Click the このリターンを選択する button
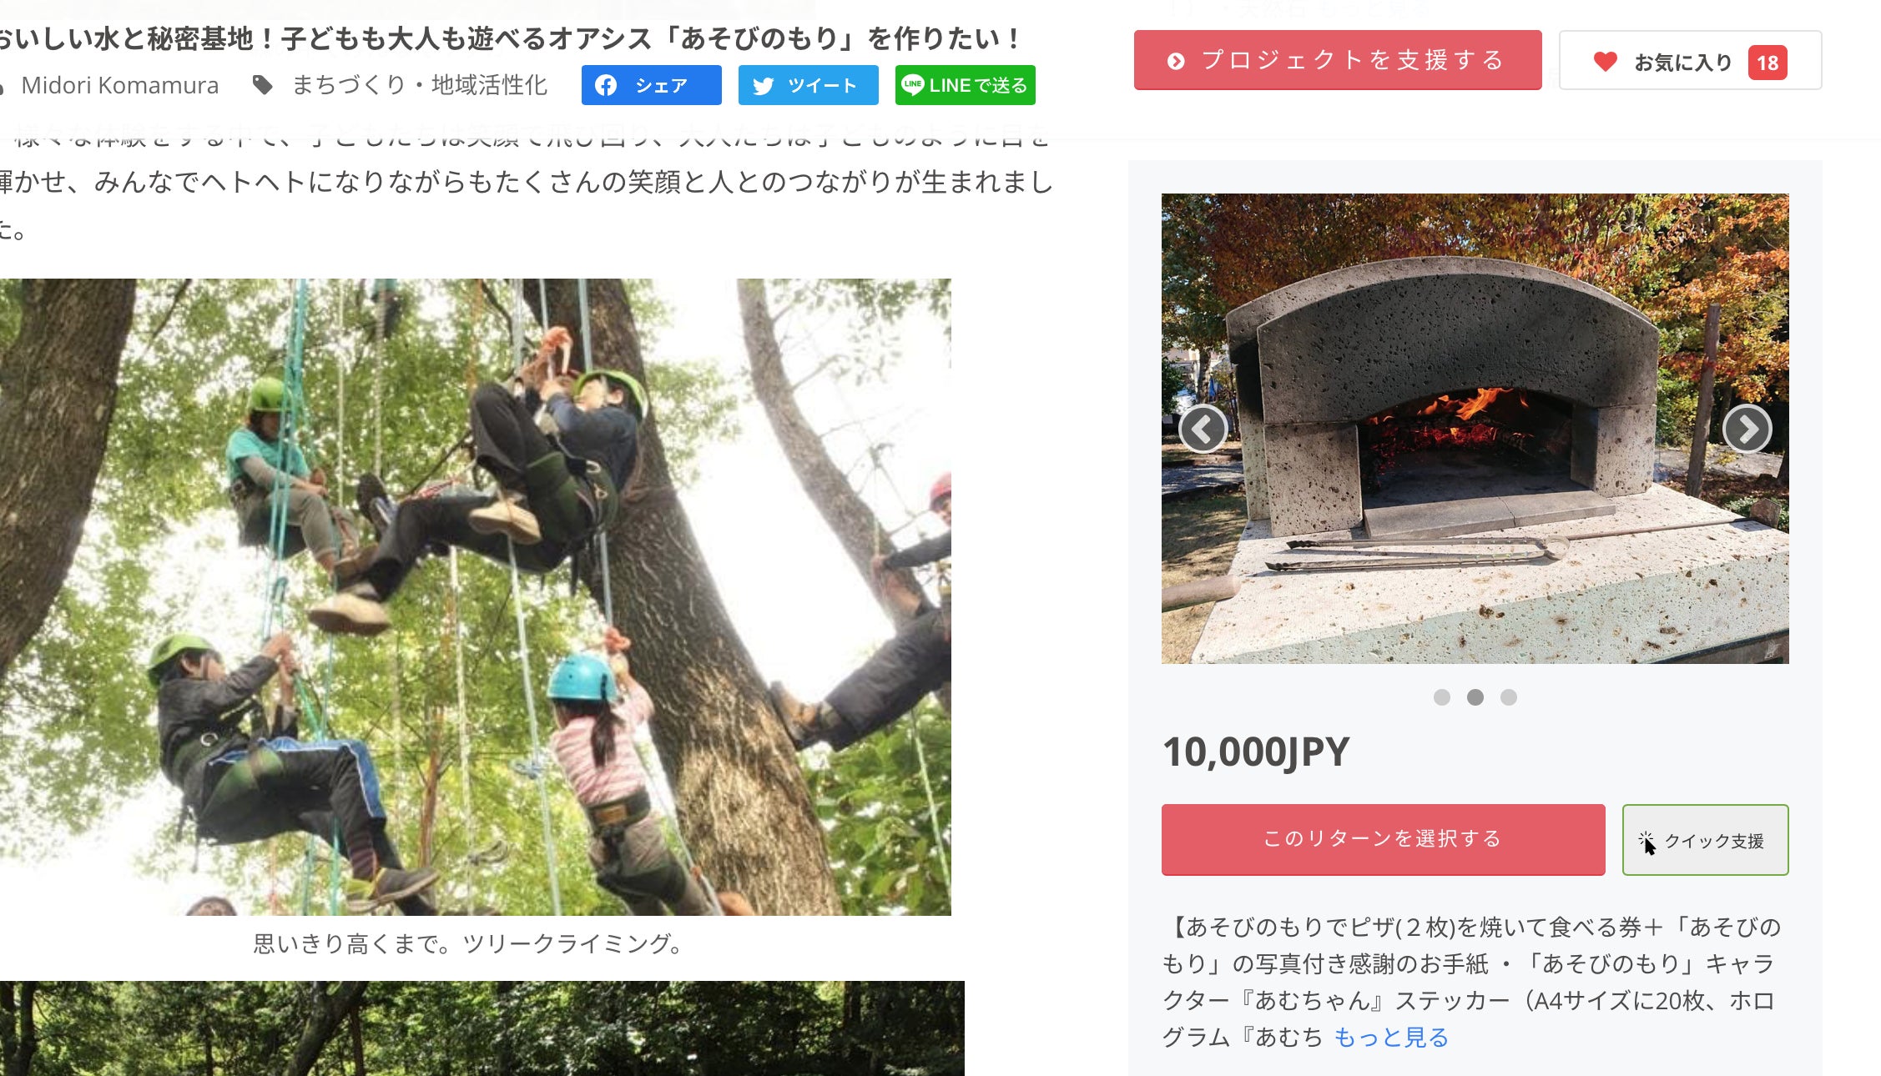Viewport: 1881px width, 1076px height. [x=1383, y=839]
